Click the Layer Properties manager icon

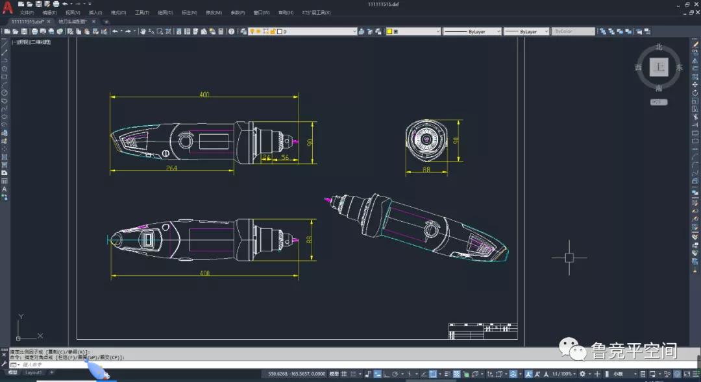(244, 31)
